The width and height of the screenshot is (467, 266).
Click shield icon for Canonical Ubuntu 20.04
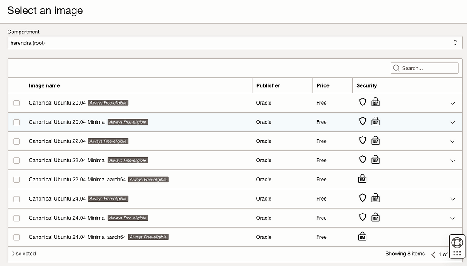[x=362, y=102]
